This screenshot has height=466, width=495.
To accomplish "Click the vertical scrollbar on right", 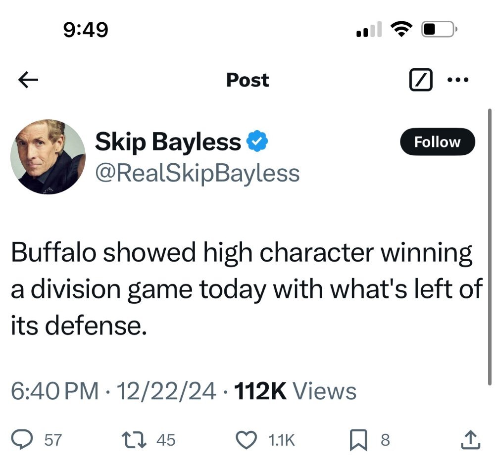I will tap(490, 247).
